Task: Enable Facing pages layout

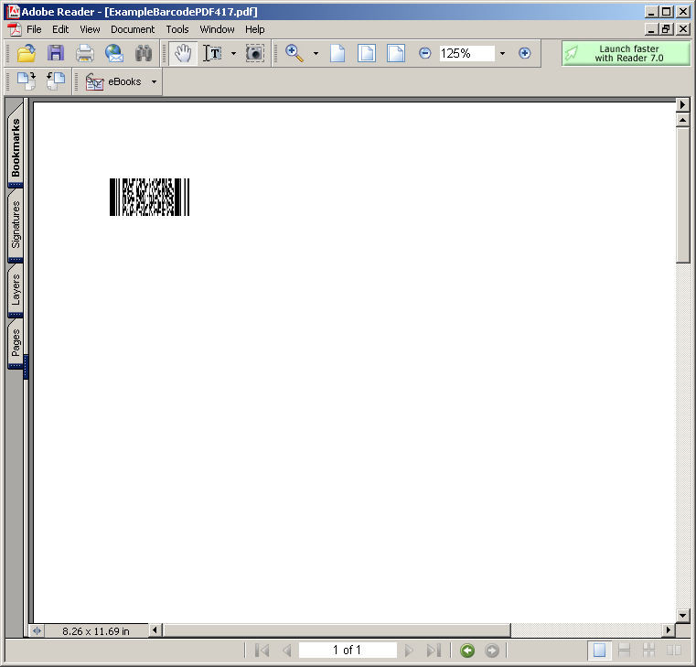Action: (x=674, y=651)
